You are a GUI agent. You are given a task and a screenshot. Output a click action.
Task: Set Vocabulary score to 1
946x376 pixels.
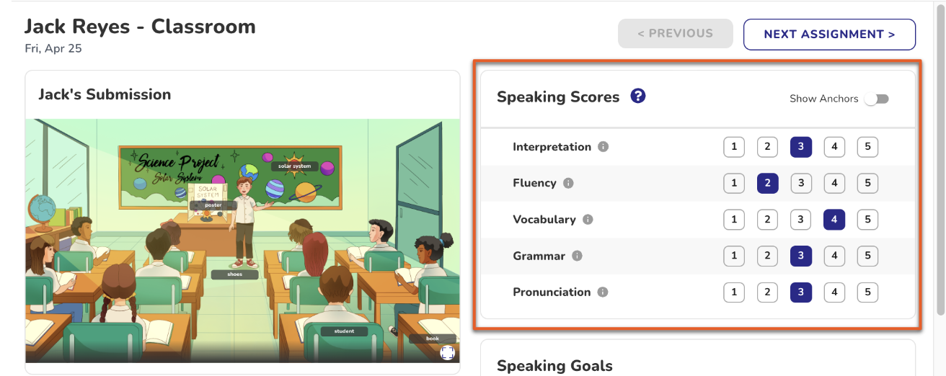click(734, 220)
